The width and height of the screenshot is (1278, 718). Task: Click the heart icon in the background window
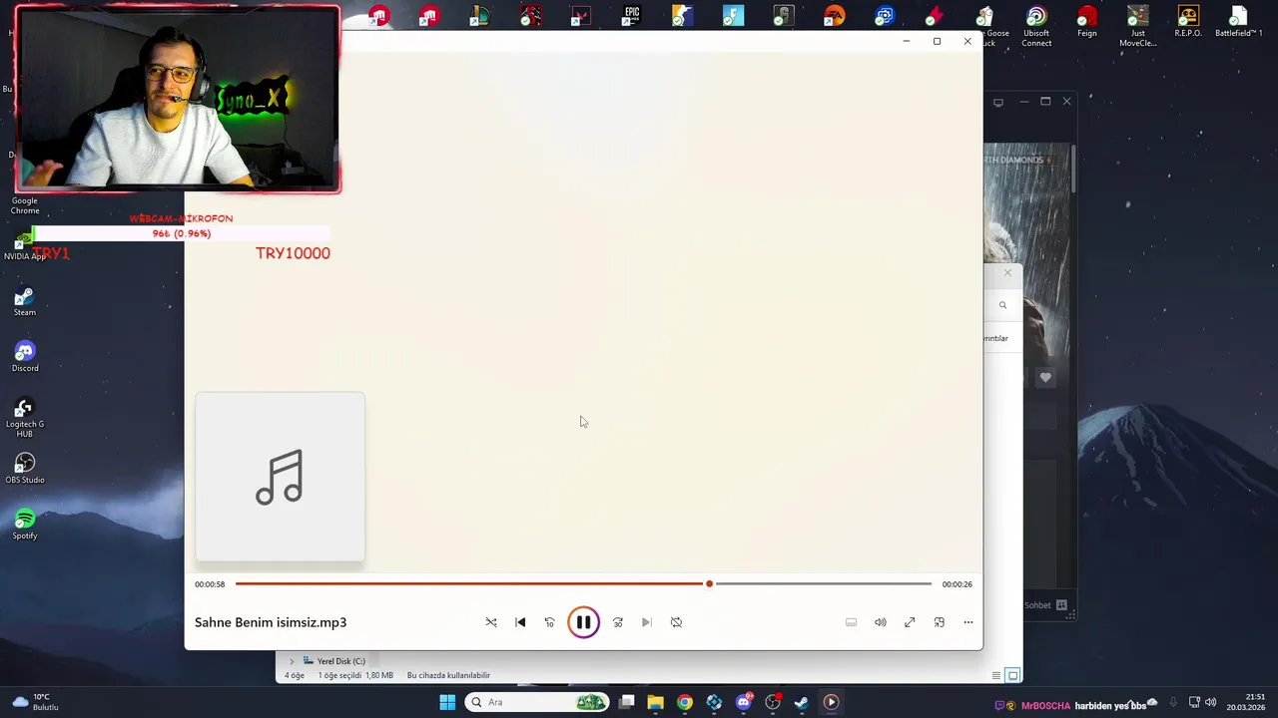pyautogui.click(x=1045, y=377)
